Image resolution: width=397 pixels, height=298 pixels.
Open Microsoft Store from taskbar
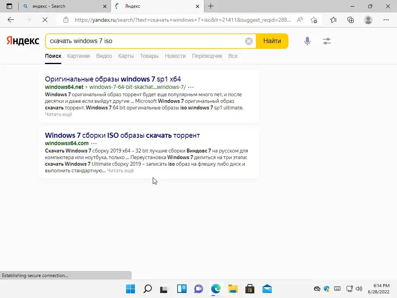(x=250, y=289)
